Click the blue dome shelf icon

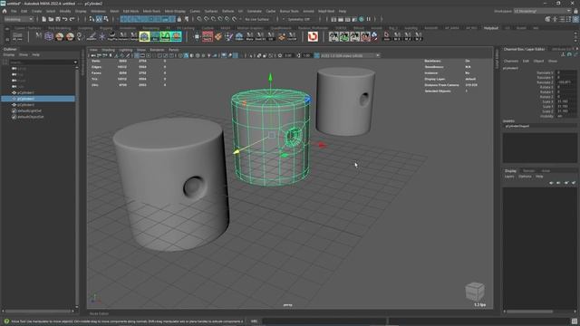click(239, 36)
